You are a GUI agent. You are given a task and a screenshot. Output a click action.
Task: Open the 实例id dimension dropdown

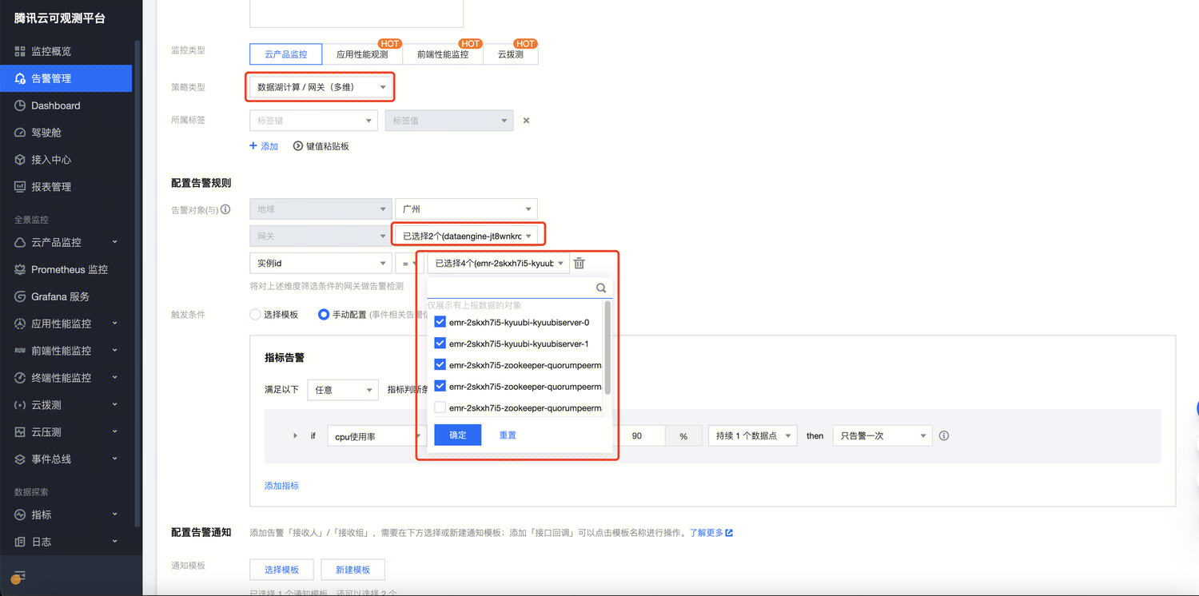321,263
